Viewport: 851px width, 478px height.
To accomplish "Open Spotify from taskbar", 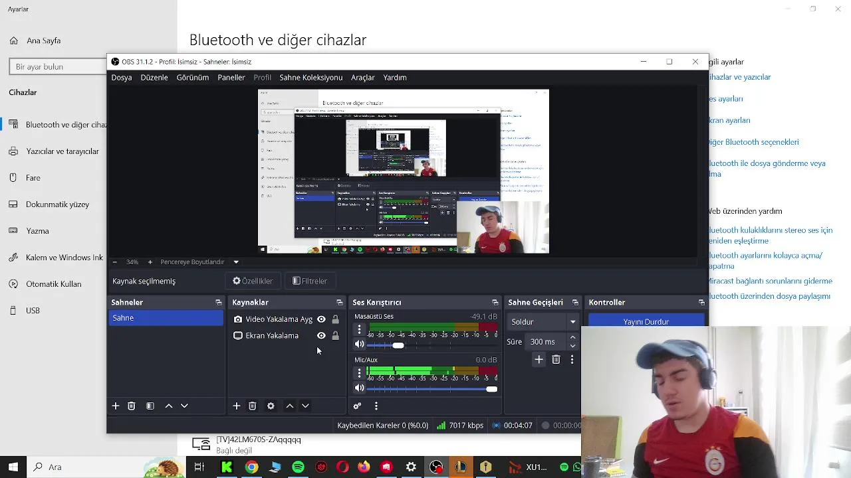I will point(298,467).
